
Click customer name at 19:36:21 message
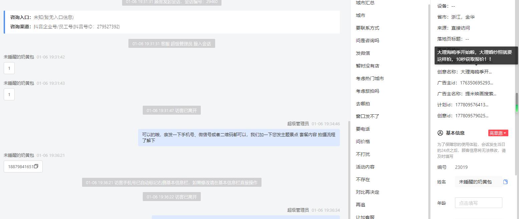(19, 155)
